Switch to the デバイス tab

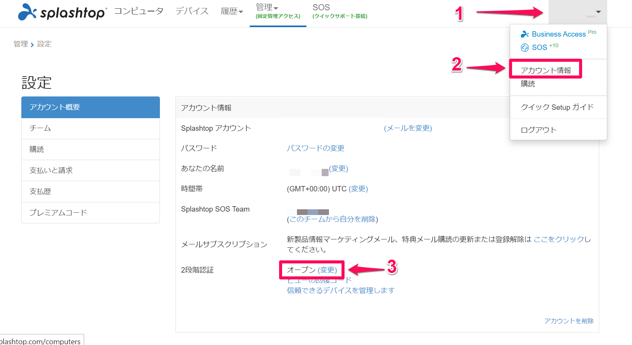click(192, 11)
